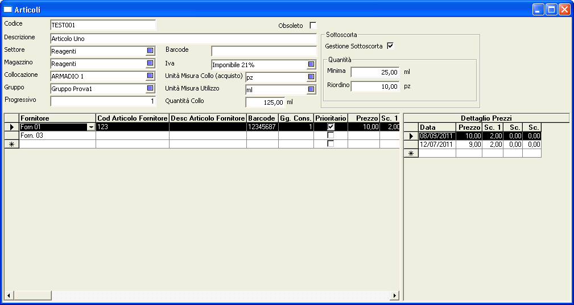Open Unità Misura Utilizzo lookup icon
This screenshot has width=574, height=305.
(x=311, y=89)
